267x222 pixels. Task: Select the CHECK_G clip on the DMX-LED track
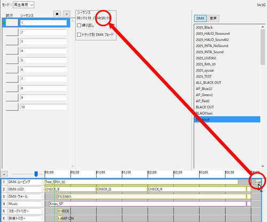click(122, 189)
